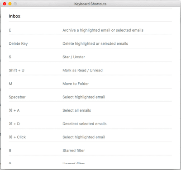Click the 'Deselect selected emails' description

point(85,124)
